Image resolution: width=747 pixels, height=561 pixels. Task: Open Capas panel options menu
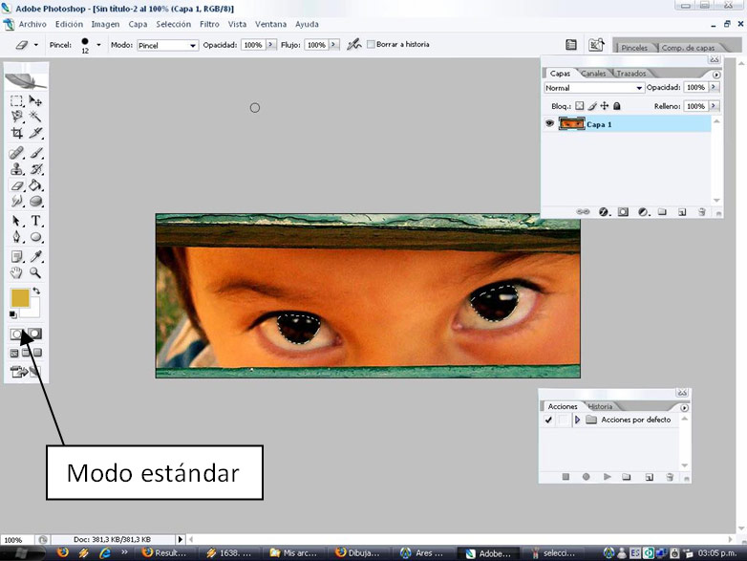tap(716, 75)
